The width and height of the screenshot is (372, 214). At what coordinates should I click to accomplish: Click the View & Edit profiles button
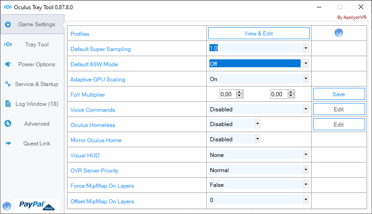(259, 33)
